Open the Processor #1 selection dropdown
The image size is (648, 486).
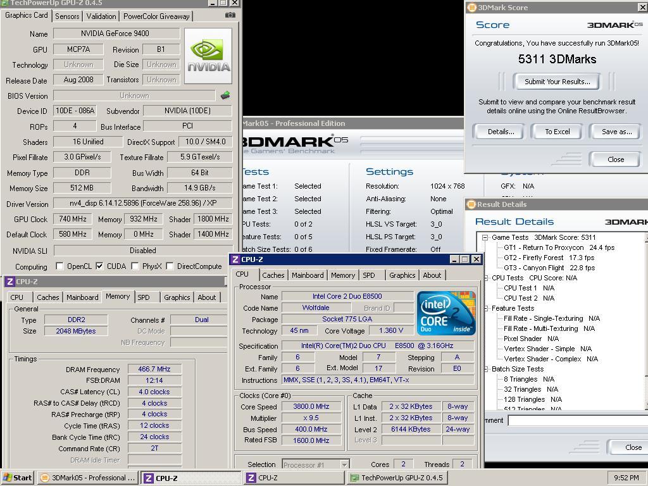[x=344, y=465]
